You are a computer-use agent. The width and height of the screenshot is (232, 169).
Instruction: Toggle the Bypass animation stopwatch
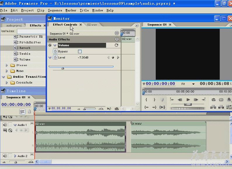pos(55,51)
